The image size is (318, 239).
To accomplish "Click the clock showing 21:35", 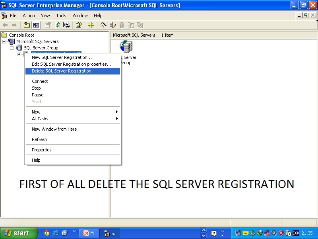I will pyautogui.click(x=307, y=233).
